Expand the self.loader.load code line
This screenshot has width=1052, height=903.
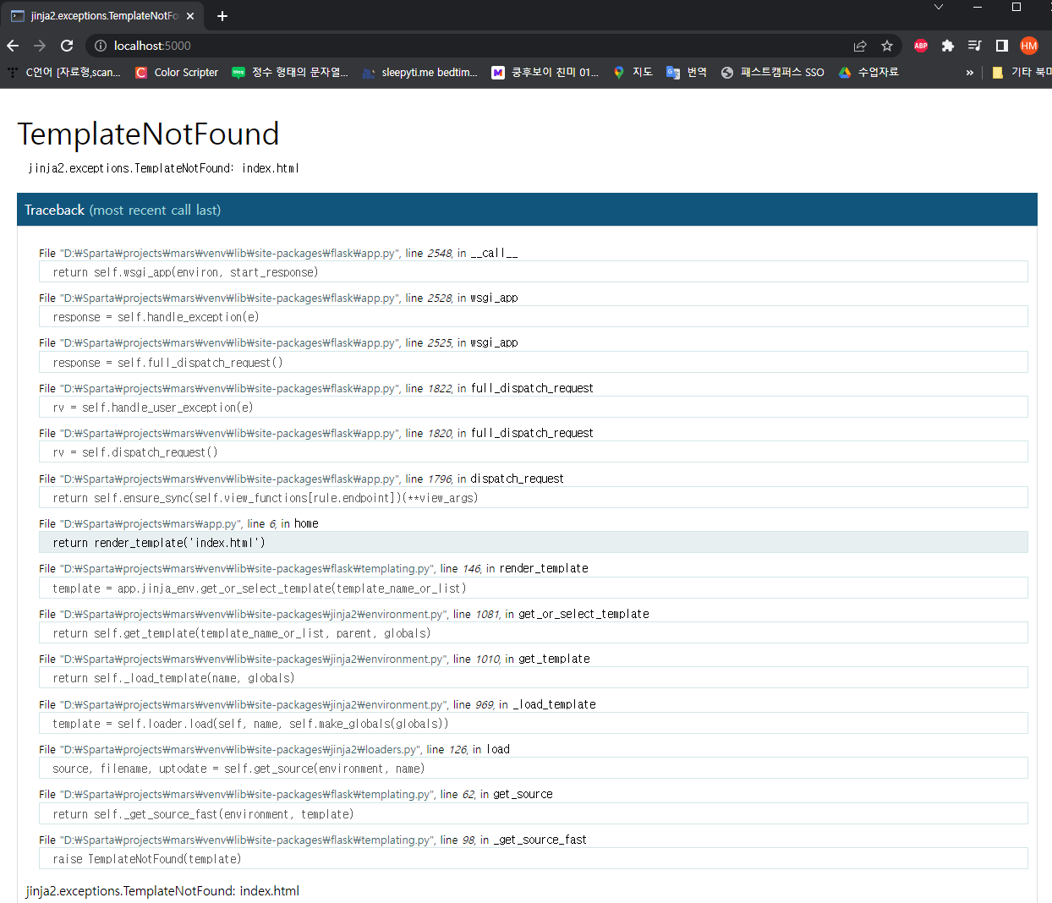534,724
